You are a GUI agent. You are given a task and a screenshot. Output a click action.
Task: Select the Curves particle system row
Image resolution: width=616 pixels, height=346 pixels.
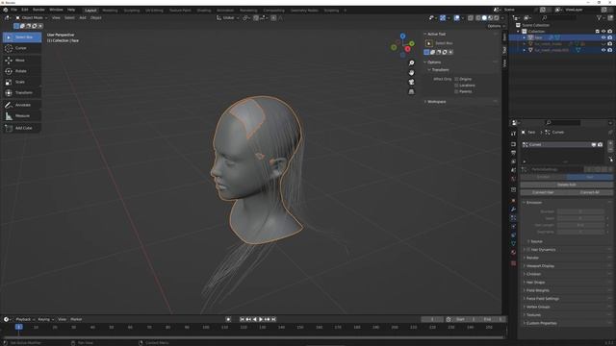coord(562,145)
